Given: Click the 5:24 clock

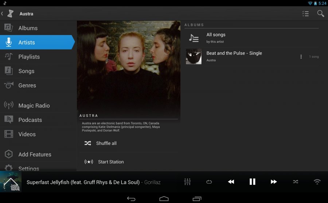Looking at the screenshot, I should coord(322,3).
